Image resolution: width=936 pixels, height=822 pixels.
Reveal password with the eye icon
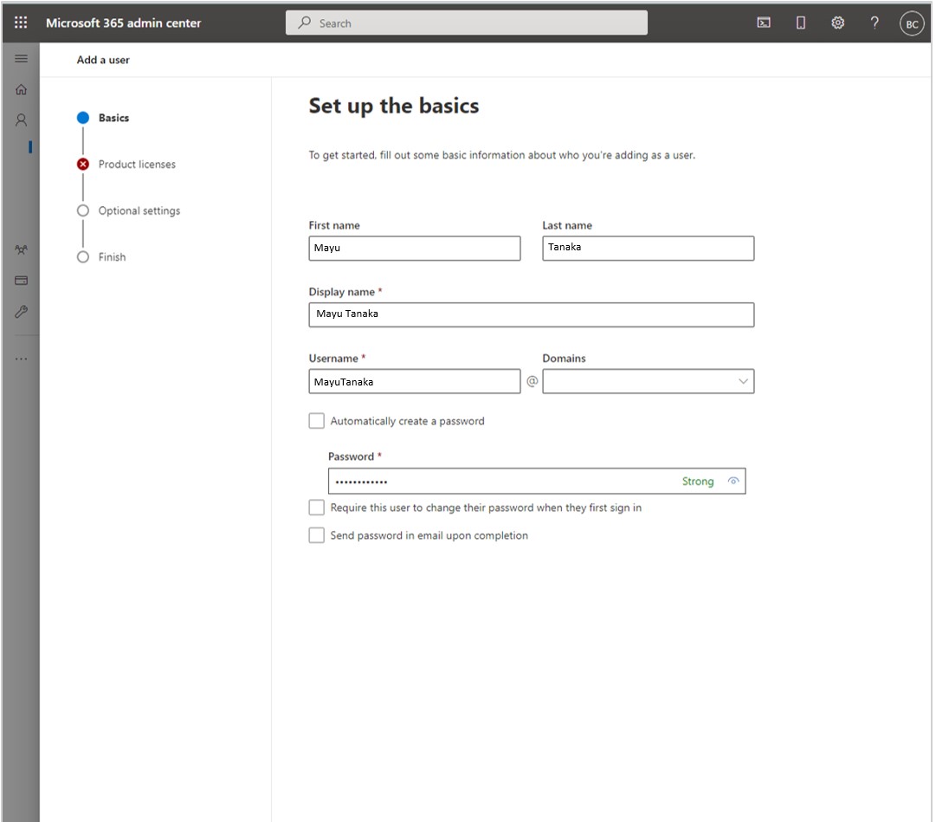point(733,481)
